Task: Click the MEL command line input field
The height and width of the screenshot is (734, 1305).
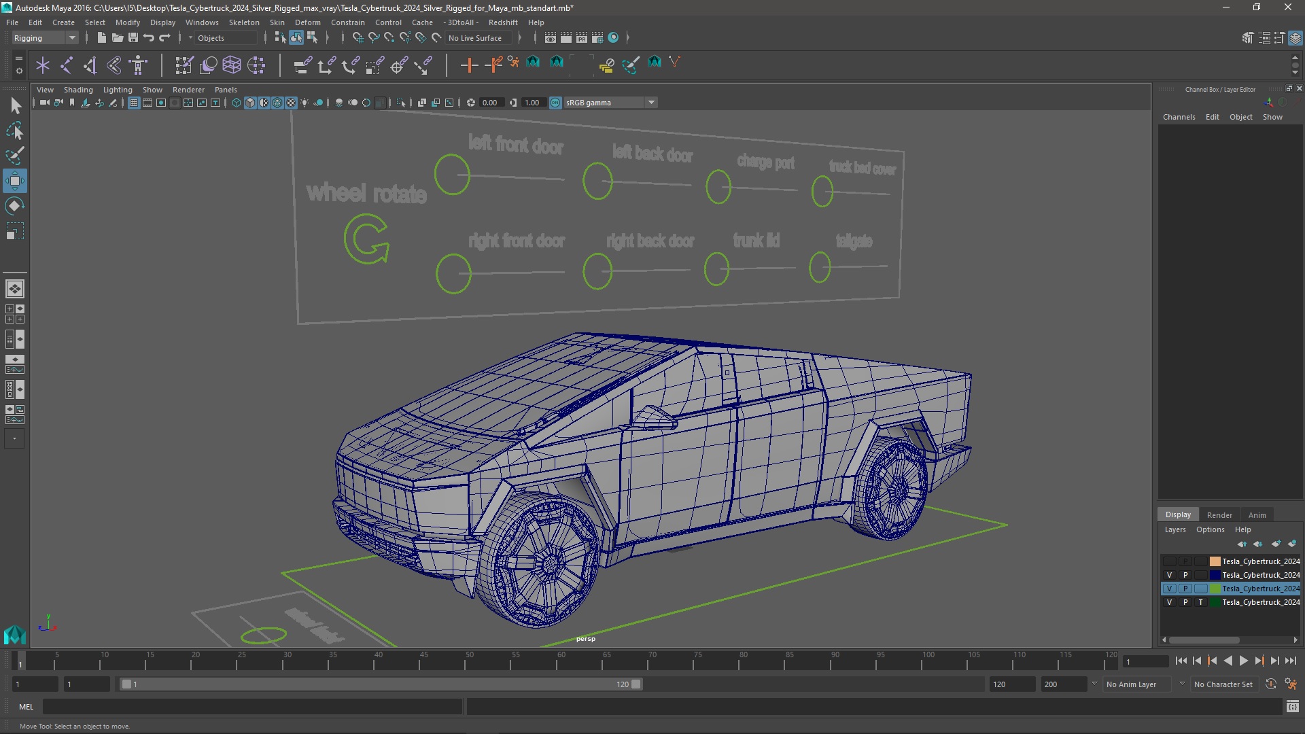Action: 251,707
